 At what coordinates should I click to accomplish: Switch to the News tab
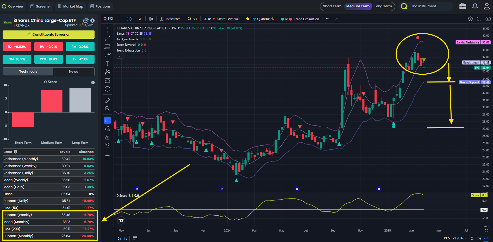tap(73, 72)
